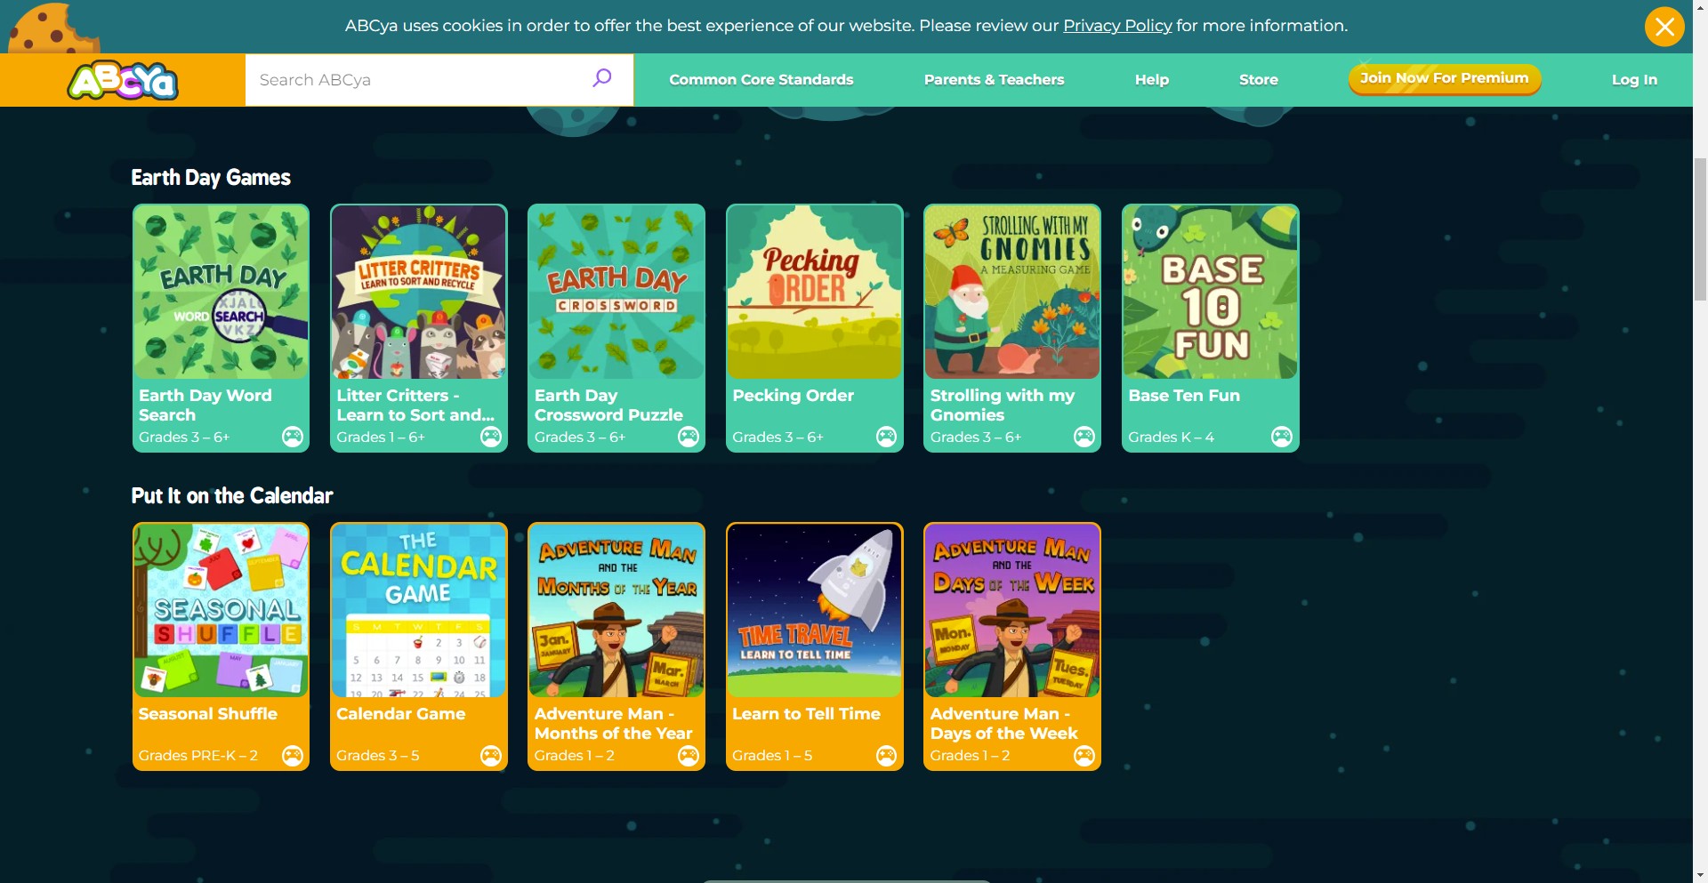Click the ABCya logo
1708x883 pixels.
coord(123,81)
